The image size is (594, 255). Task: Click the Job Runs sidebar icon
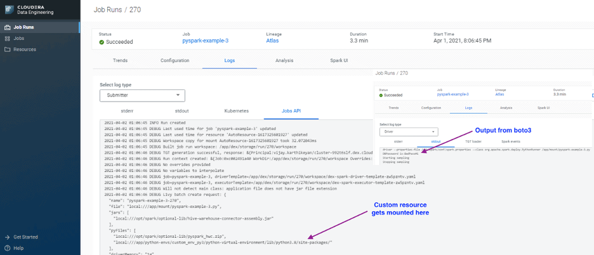[x=8, y=27]
